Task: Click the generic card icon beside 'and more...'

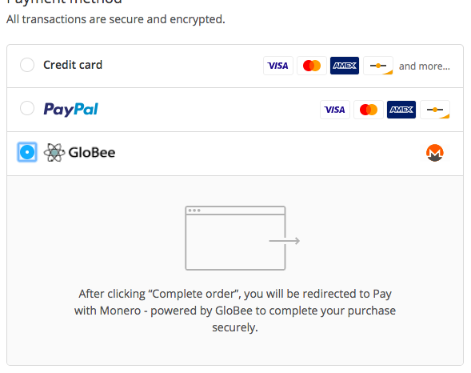Action: (x=378, y=66)
